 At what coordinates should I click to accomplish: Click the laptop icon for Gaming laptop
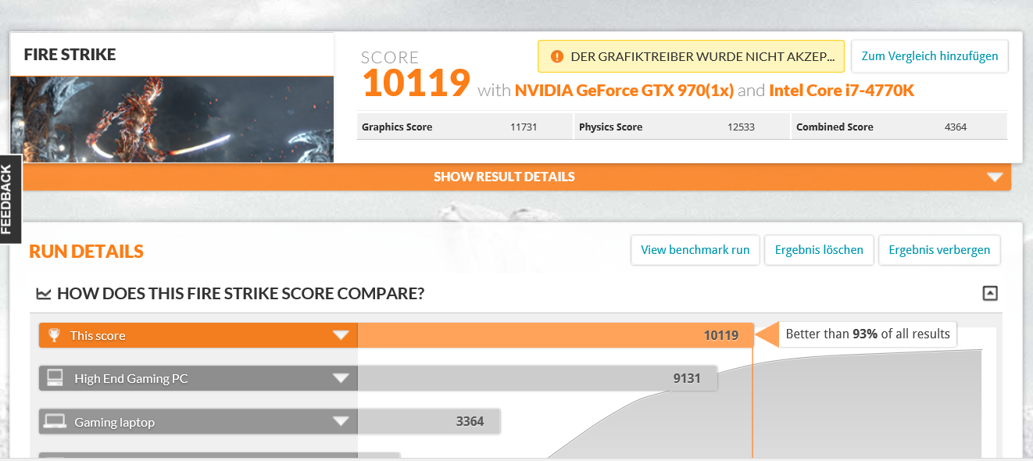pos(55,422)
